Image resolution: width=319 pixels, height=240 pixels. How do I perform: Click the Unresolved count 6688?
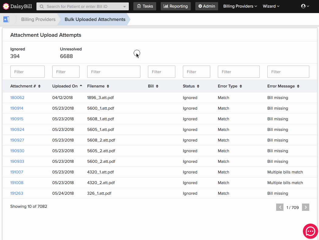66,56
